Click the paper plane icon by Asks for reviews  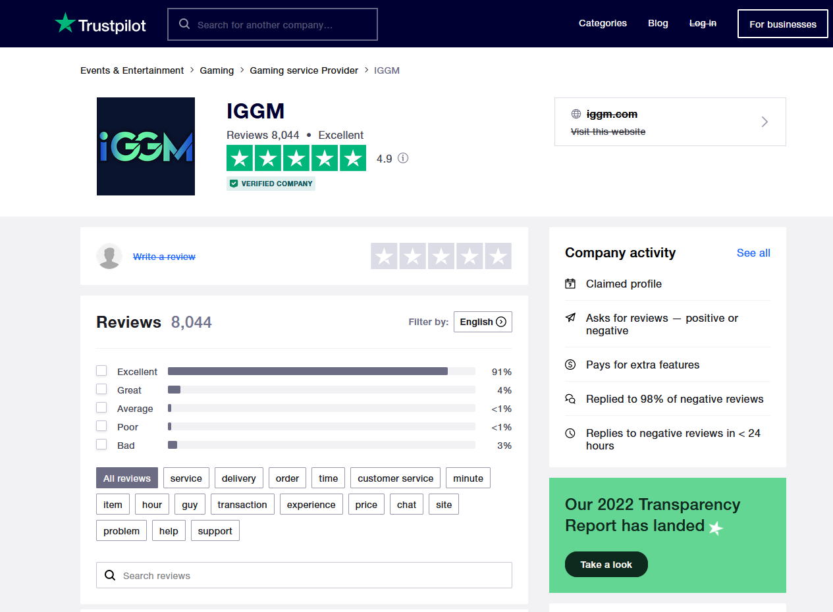(x=570, y=318)
